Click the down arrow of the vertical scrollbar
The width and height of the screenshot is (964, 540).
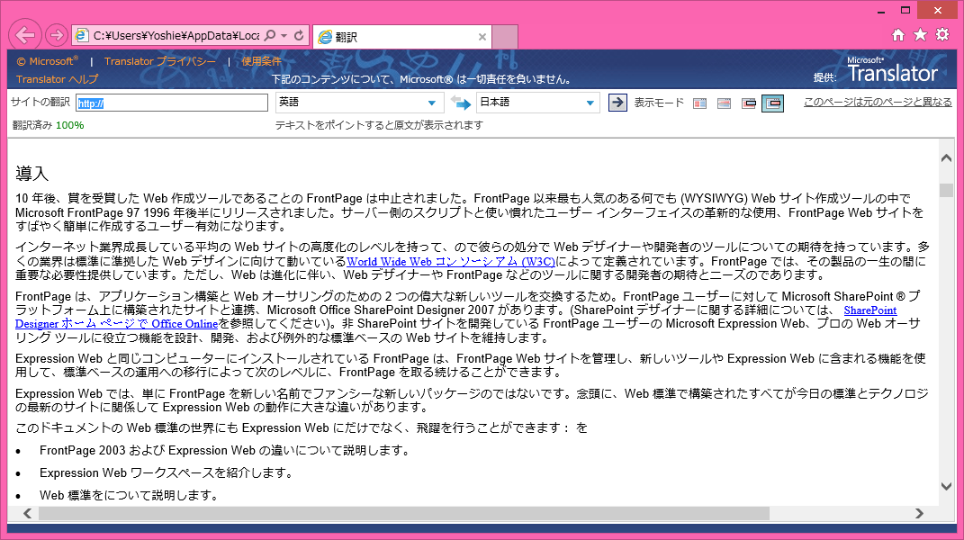point(946,486)
